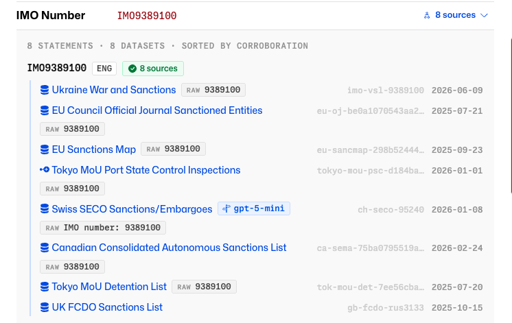Click the date 2026-01-08
Viewport: 512px width, 323px height.
(457, 209)
